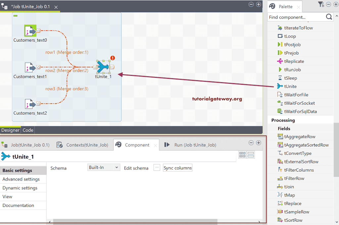Click the tUnite_1 component on the canvas

[103, 67]
